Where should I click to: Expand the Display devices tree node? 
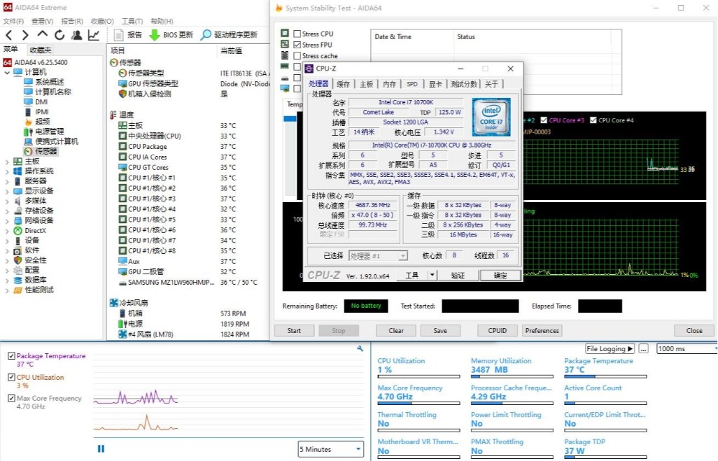(x=7, y=192)
